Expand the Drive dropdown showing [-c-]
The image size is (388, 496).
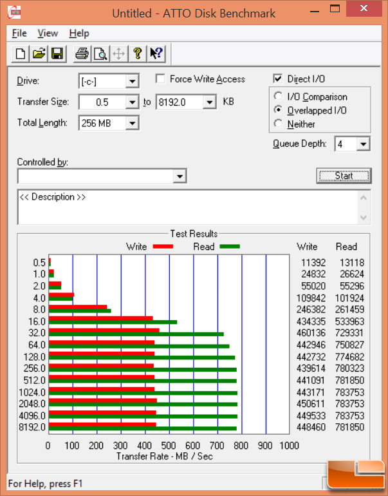132,81
